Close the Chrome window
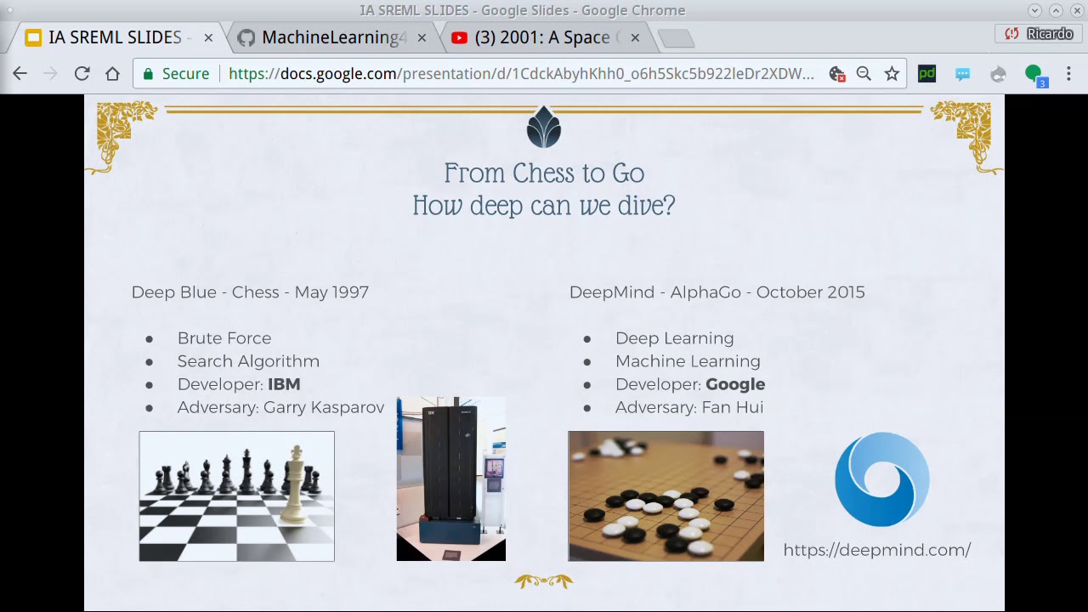This screenshot has width=1088, height=612. click(1076, 10)
